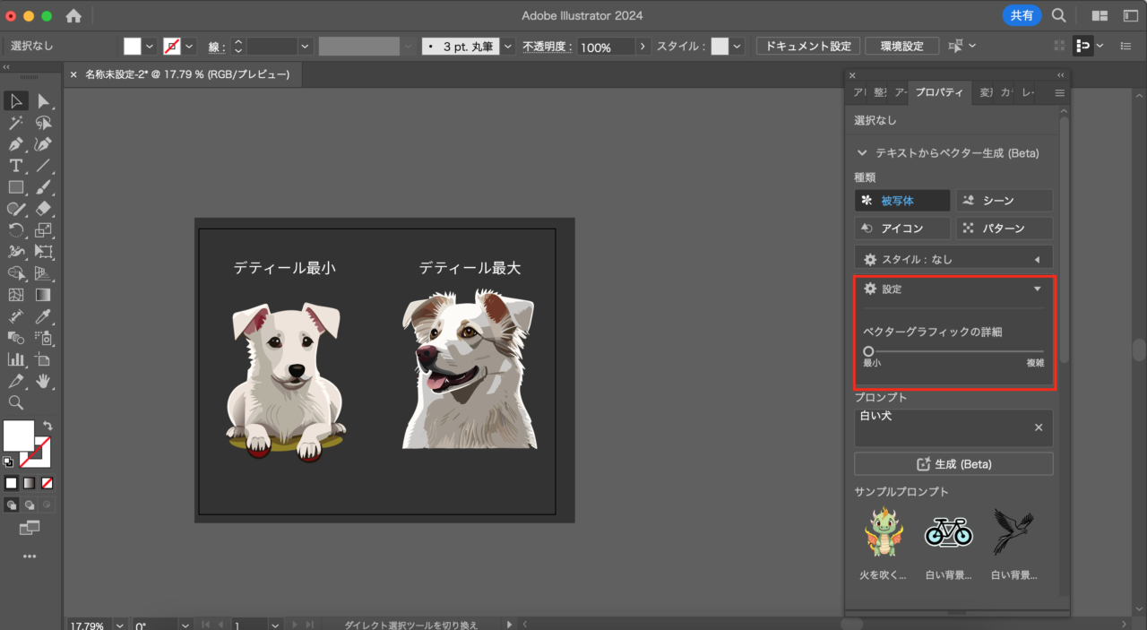Open the 3 pt. 丸筆 brush dropdown
The height and width of the screenshot is (630, 1147).
[x=508, y=47]
